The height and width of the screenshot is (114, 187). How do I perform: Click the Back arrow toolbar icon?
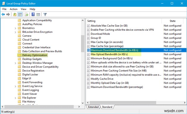[3, 15]
